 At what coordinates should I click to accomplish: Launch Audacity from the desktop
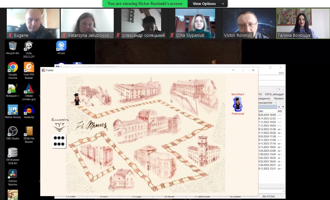[29, 112]
